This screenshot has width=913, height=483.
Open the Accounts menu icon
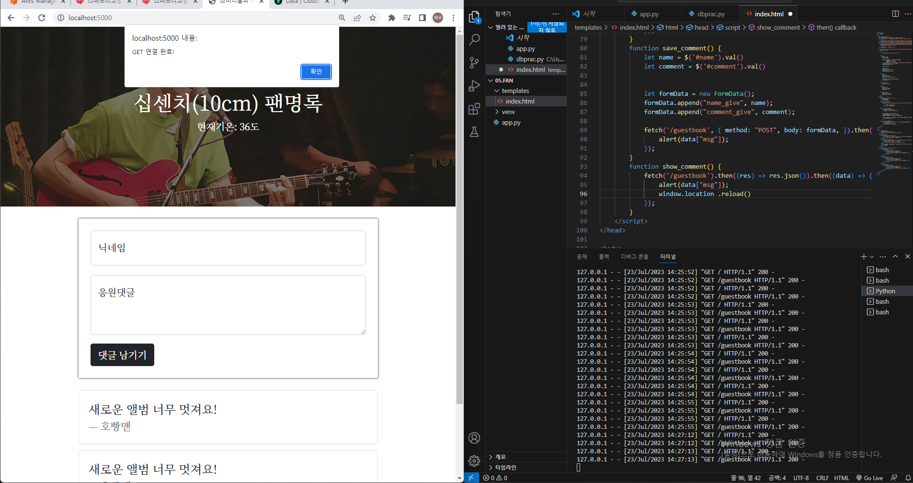[x=474, y=438]
